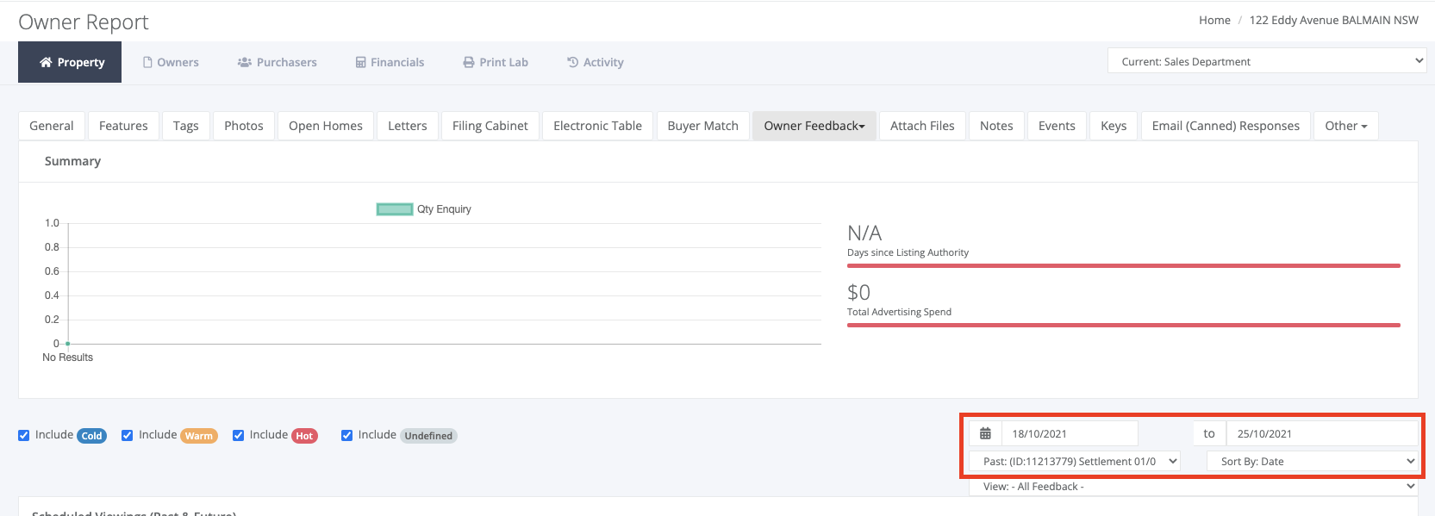This screenshot has height=516, width=1435.
Task: Select the Photos sub-tab
Action: click(244, 126)
